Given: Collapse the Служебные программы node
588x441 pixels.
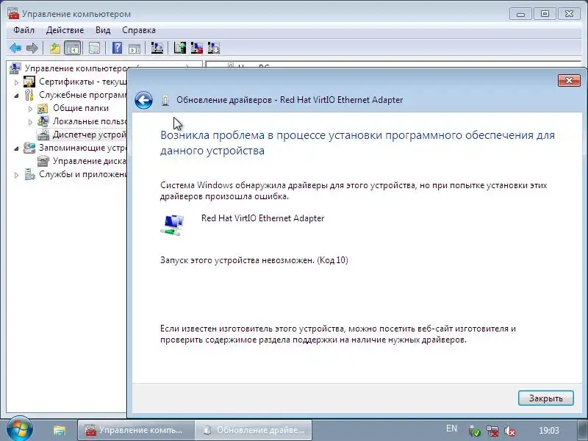Looking at the screenshot, I should point(16,96).
